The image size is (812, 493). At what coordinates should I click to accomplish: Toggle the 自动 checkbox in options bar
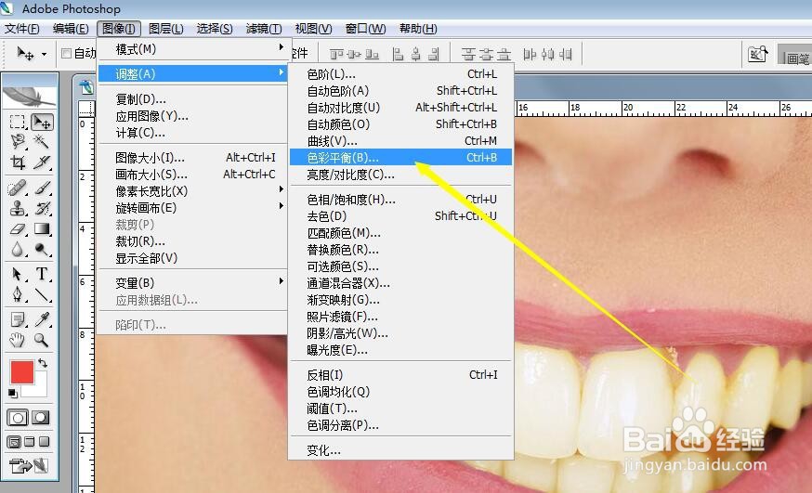(66, 53)
